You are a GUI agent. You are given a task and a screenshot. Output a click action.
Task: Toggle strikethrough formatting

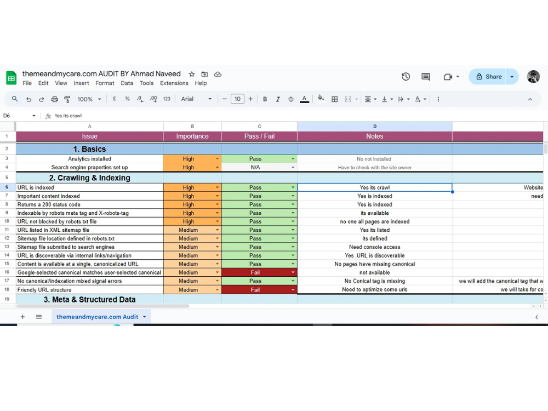point(291,99)
